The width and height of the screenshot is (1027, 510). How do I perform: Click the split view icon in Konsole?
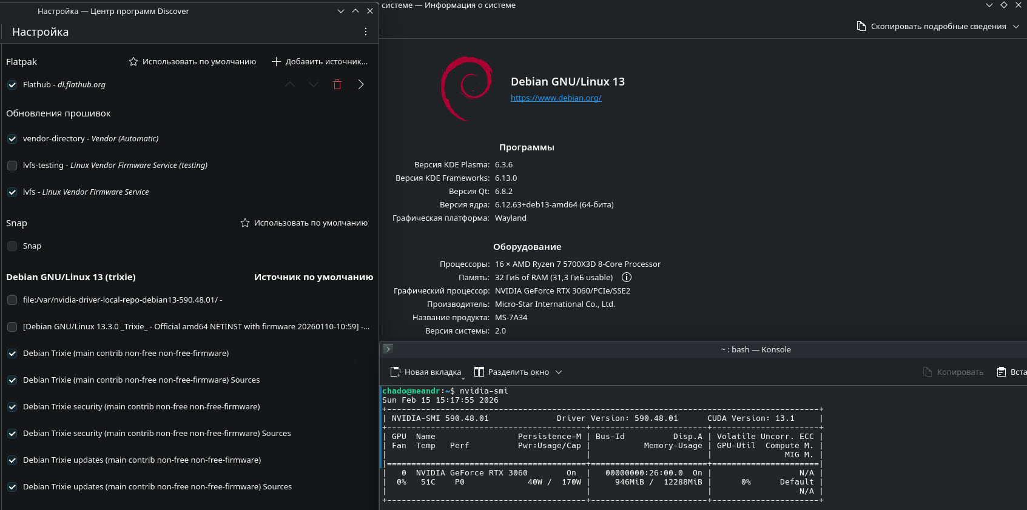pyautogui.click(x=479, y=372)
